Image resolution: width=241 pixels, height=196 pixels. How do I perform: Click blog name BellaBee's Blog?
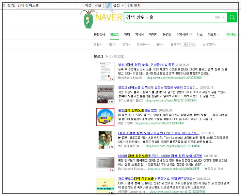(131, 78)
